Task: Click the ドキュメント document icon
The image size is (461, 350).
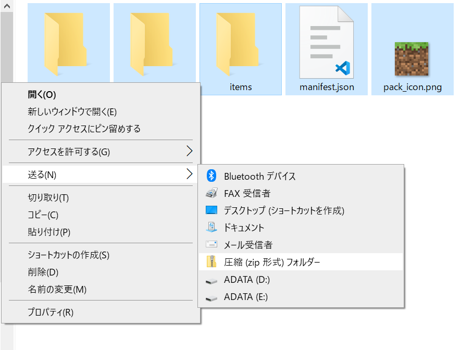Action: click(211, 227)
